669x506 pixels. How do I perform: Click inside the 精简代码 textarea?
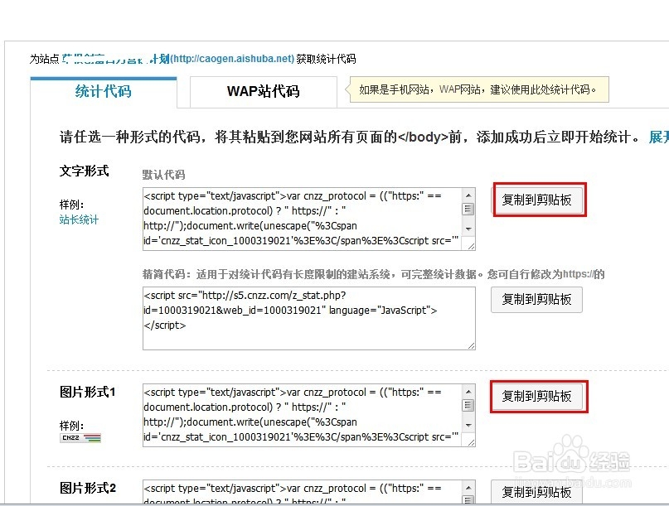point(309,319)
